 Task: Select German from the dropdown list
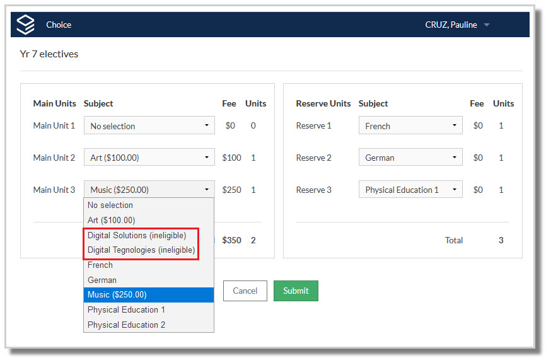[149, 280]
